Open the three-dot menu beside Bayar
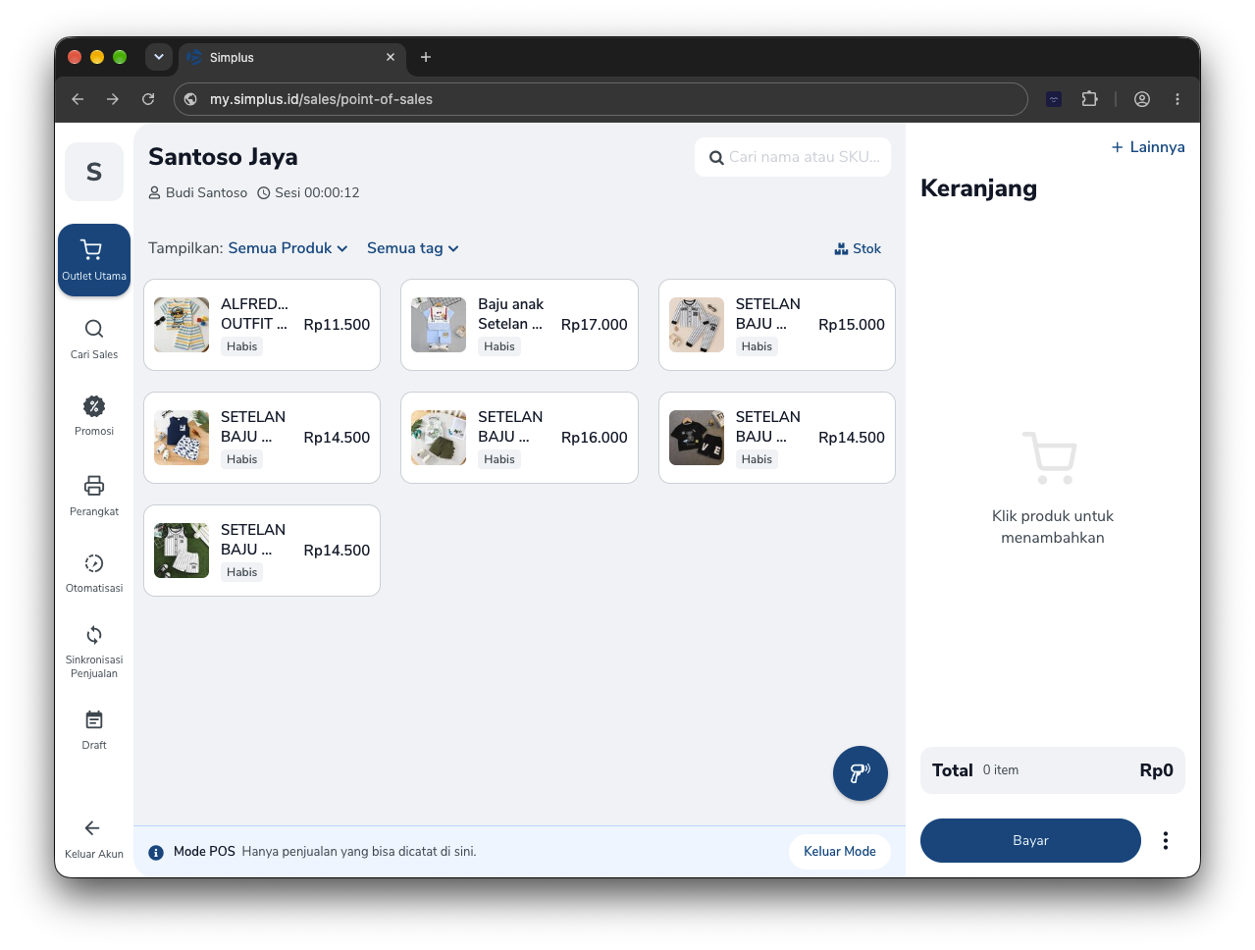Viewport: 1255px width, 950px height. (x=1166, y=840)
